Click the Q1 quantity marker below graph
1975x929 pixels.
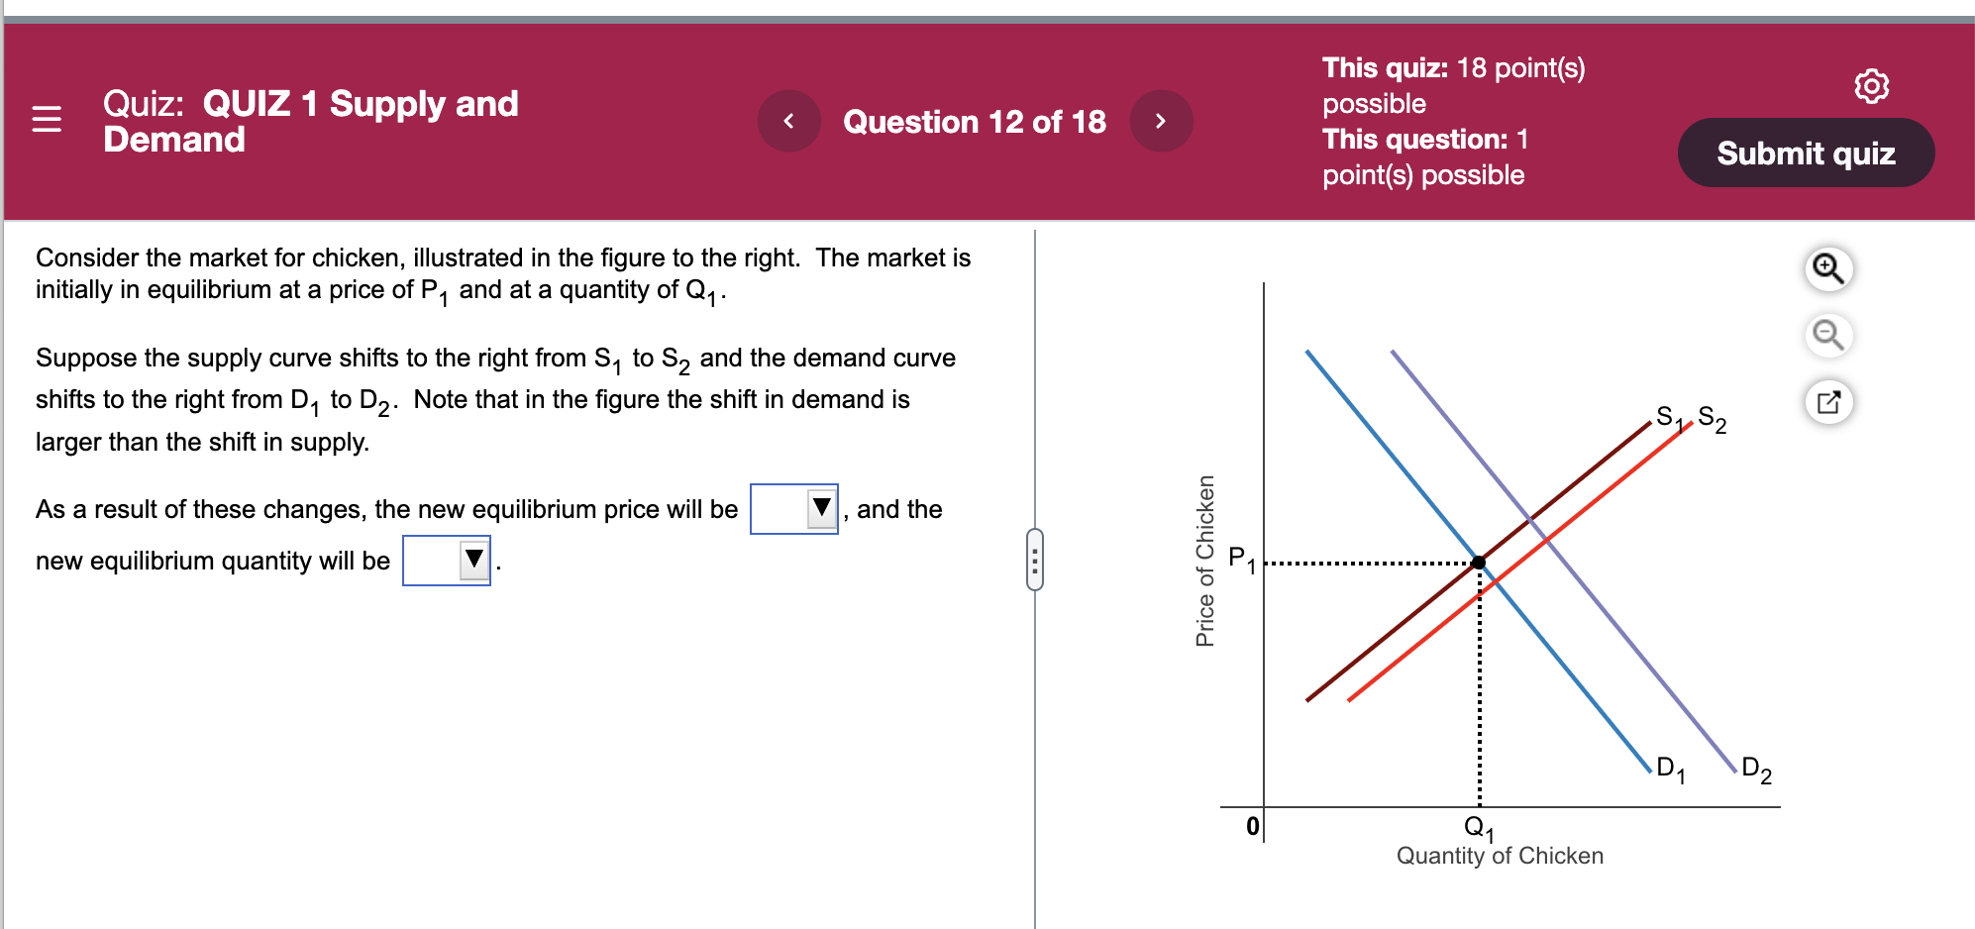(x=1477, y=829)
